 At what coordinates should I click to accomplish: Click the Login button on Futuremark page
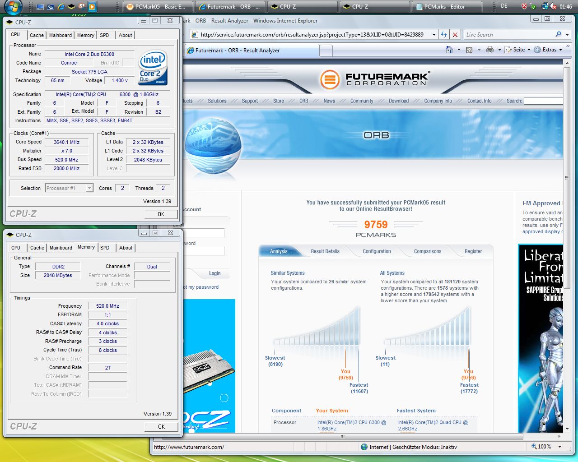tap(214, 273)
